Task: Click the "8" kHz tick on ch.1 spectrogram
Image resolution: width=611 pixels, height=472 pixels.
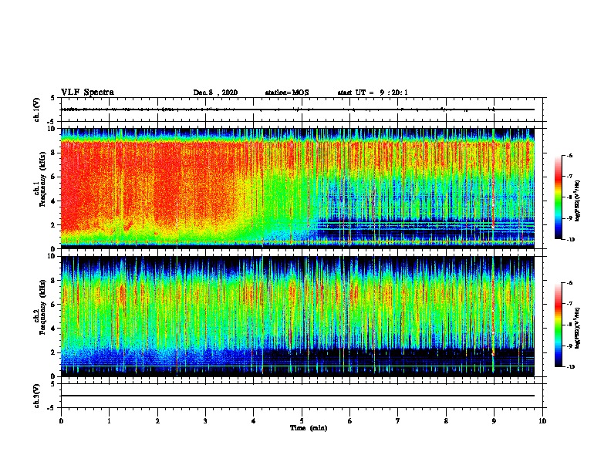Action: (54, 153)
